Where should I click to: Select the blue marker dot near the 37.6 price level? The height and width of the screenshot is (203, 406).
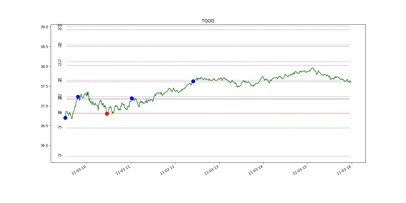(193, 81)
